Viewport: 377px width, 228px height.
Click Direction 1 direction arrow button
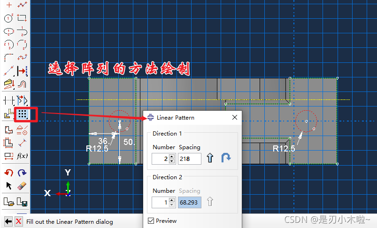click(210, 159)
